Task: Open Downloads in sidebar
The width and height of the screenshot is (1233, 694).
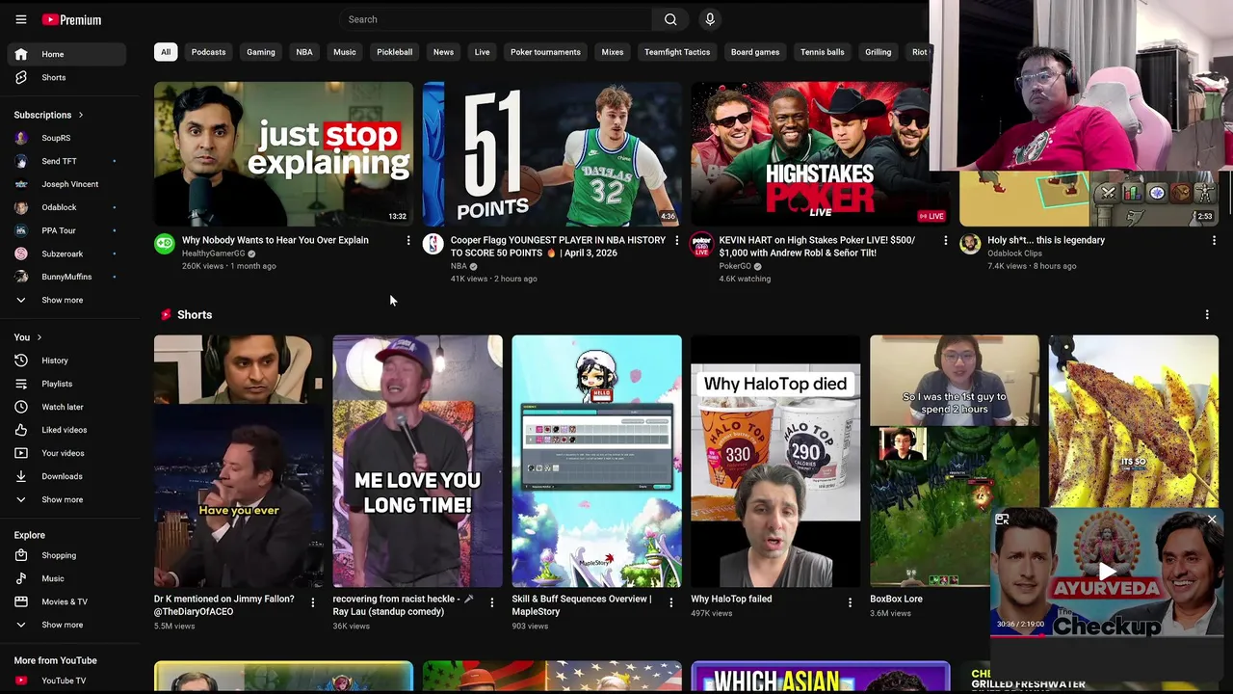Action: point(67,476)
